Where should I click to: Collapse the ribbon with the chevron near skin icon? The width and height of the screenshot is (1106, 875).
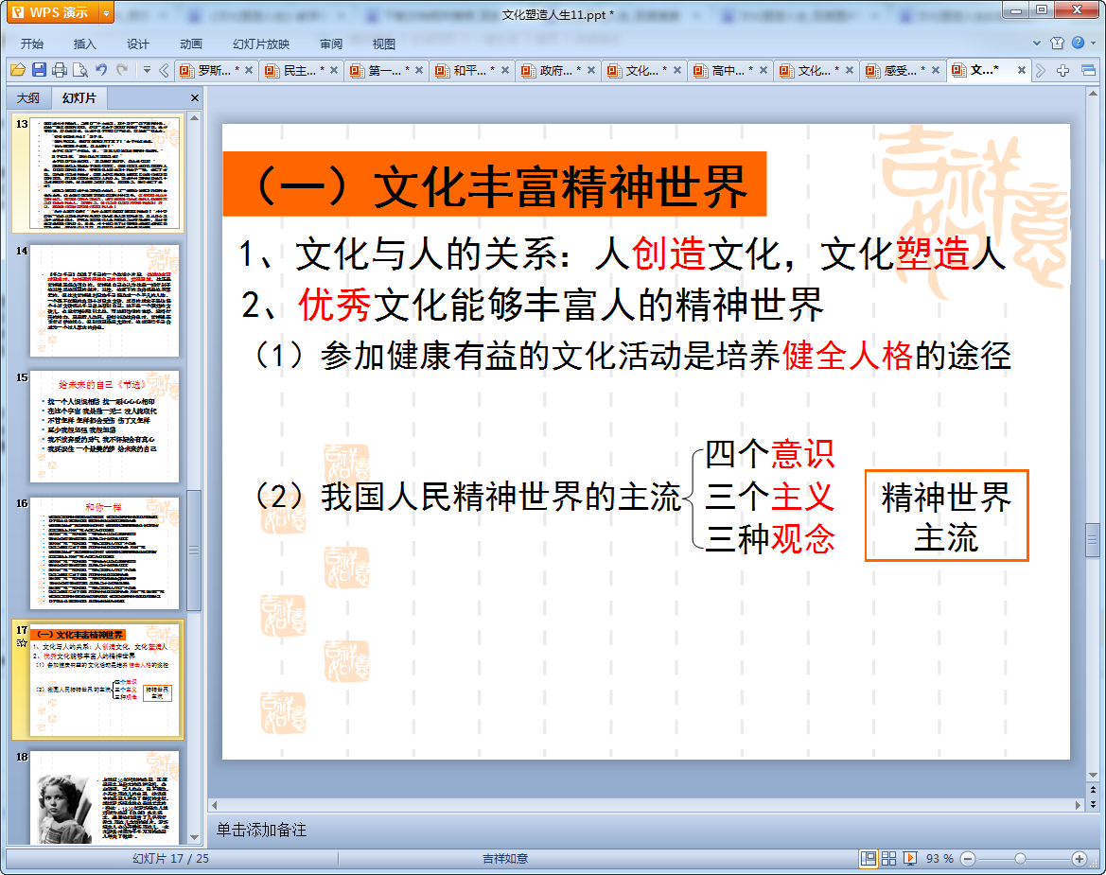(1036, 43)
